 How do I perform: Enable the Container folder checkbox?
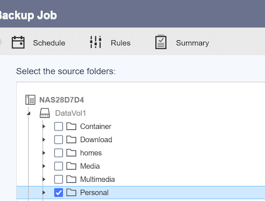coord(59,127)
